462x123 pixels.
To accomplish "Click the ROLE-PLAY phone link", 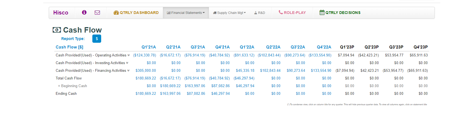I will (292, 13).
